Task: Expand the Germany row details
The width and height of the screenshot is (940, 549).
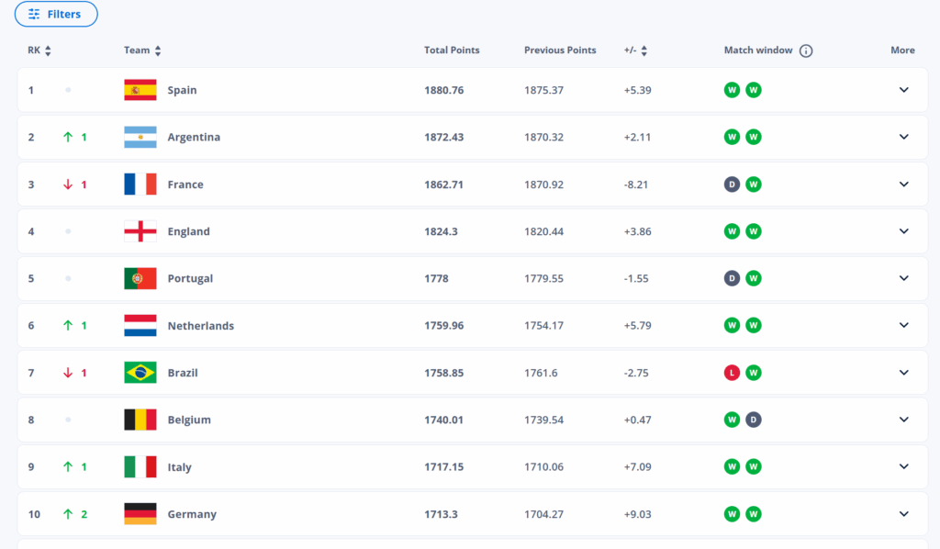Action: 903,514
